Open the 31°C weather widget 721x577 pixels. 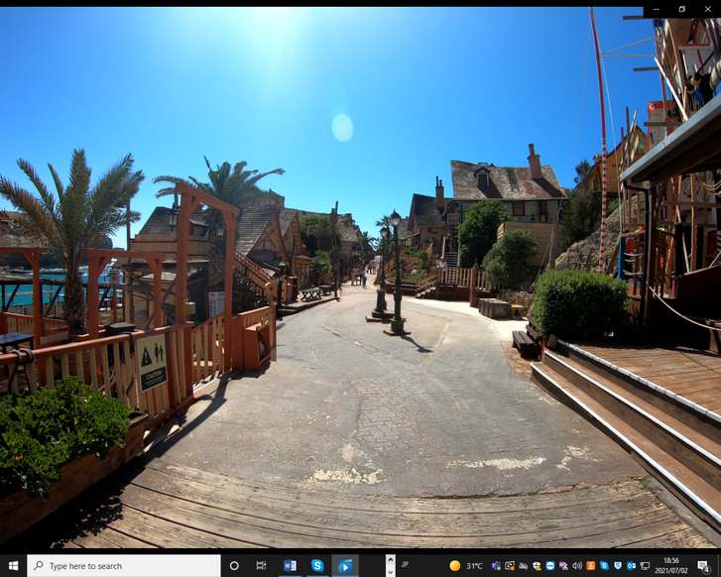point(465,566)
